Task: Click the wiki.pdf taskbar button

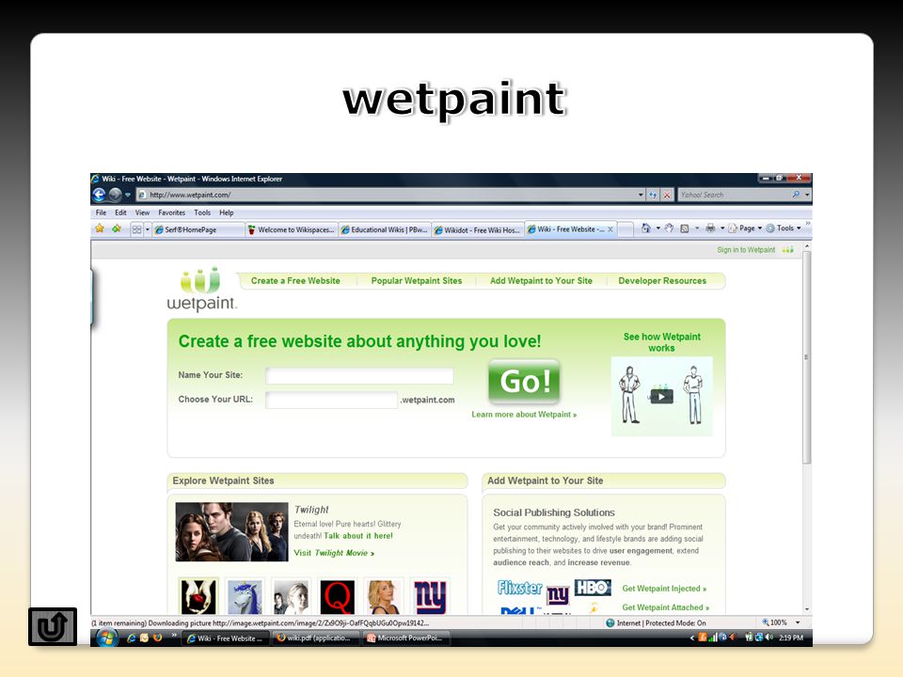Action: tap(314, 638)
